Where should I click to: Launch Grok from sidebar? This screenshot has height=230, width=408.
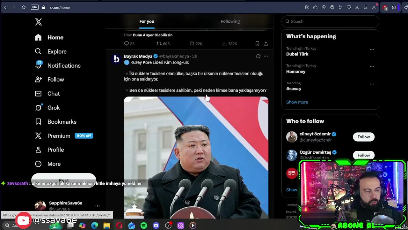47,108
